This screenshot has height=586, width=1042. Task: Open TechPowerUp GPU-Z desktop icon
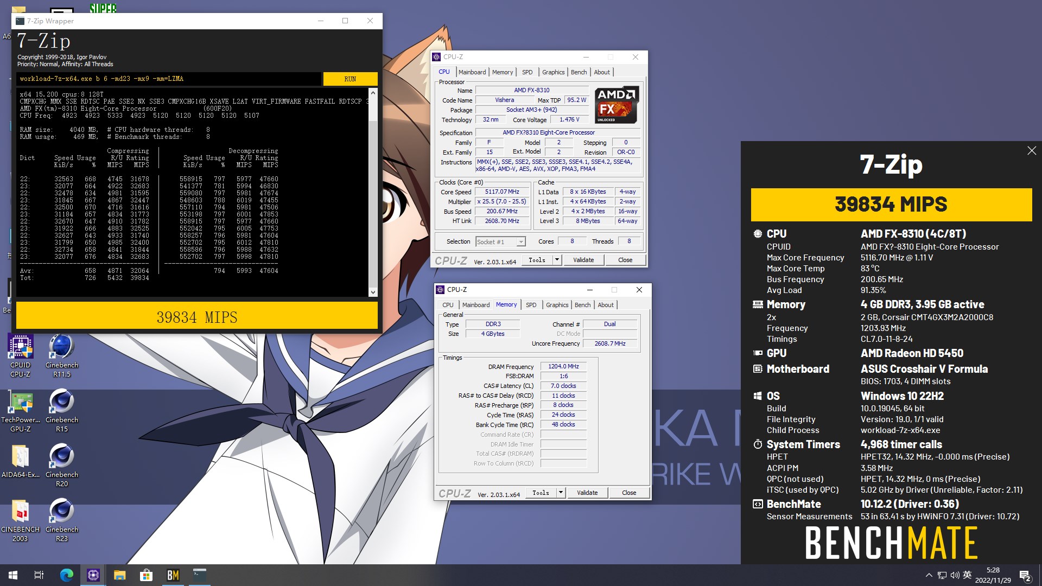pyautogui.click(x=20, y=411)
